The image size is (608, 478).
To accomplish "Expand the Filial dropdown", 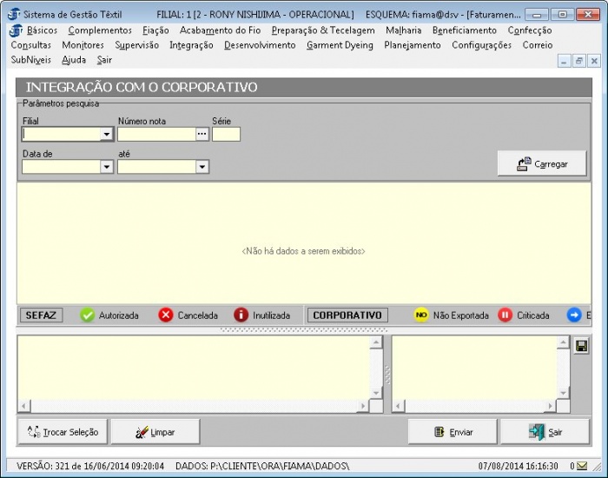I will 107,135.
